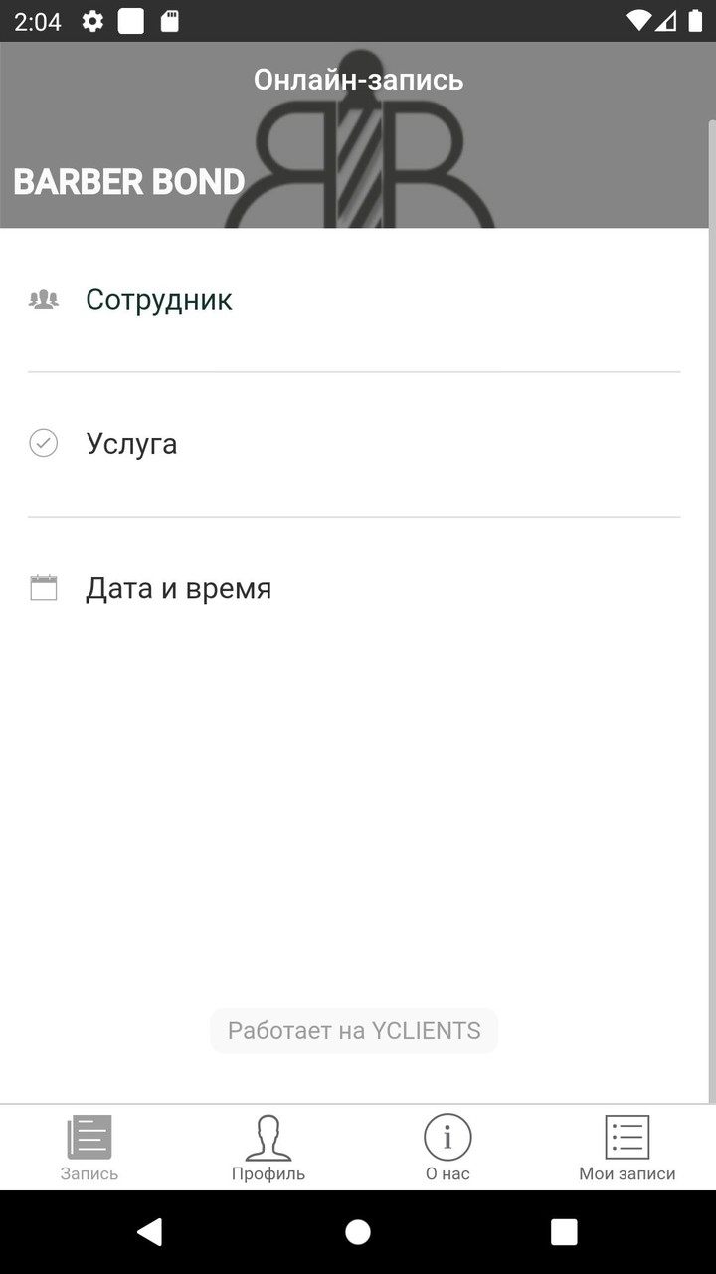
Task: Open the Дата и время calendar icon
Action: tap(44, 587)
